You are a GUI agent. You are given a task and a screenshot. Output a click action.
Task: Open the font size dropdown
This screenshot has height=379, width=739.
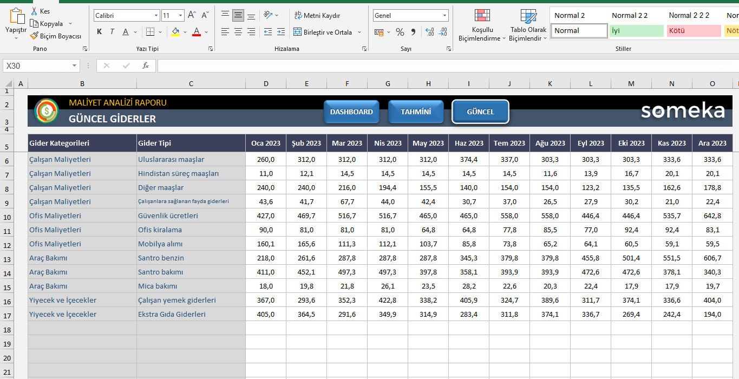(x=180, y=16)
